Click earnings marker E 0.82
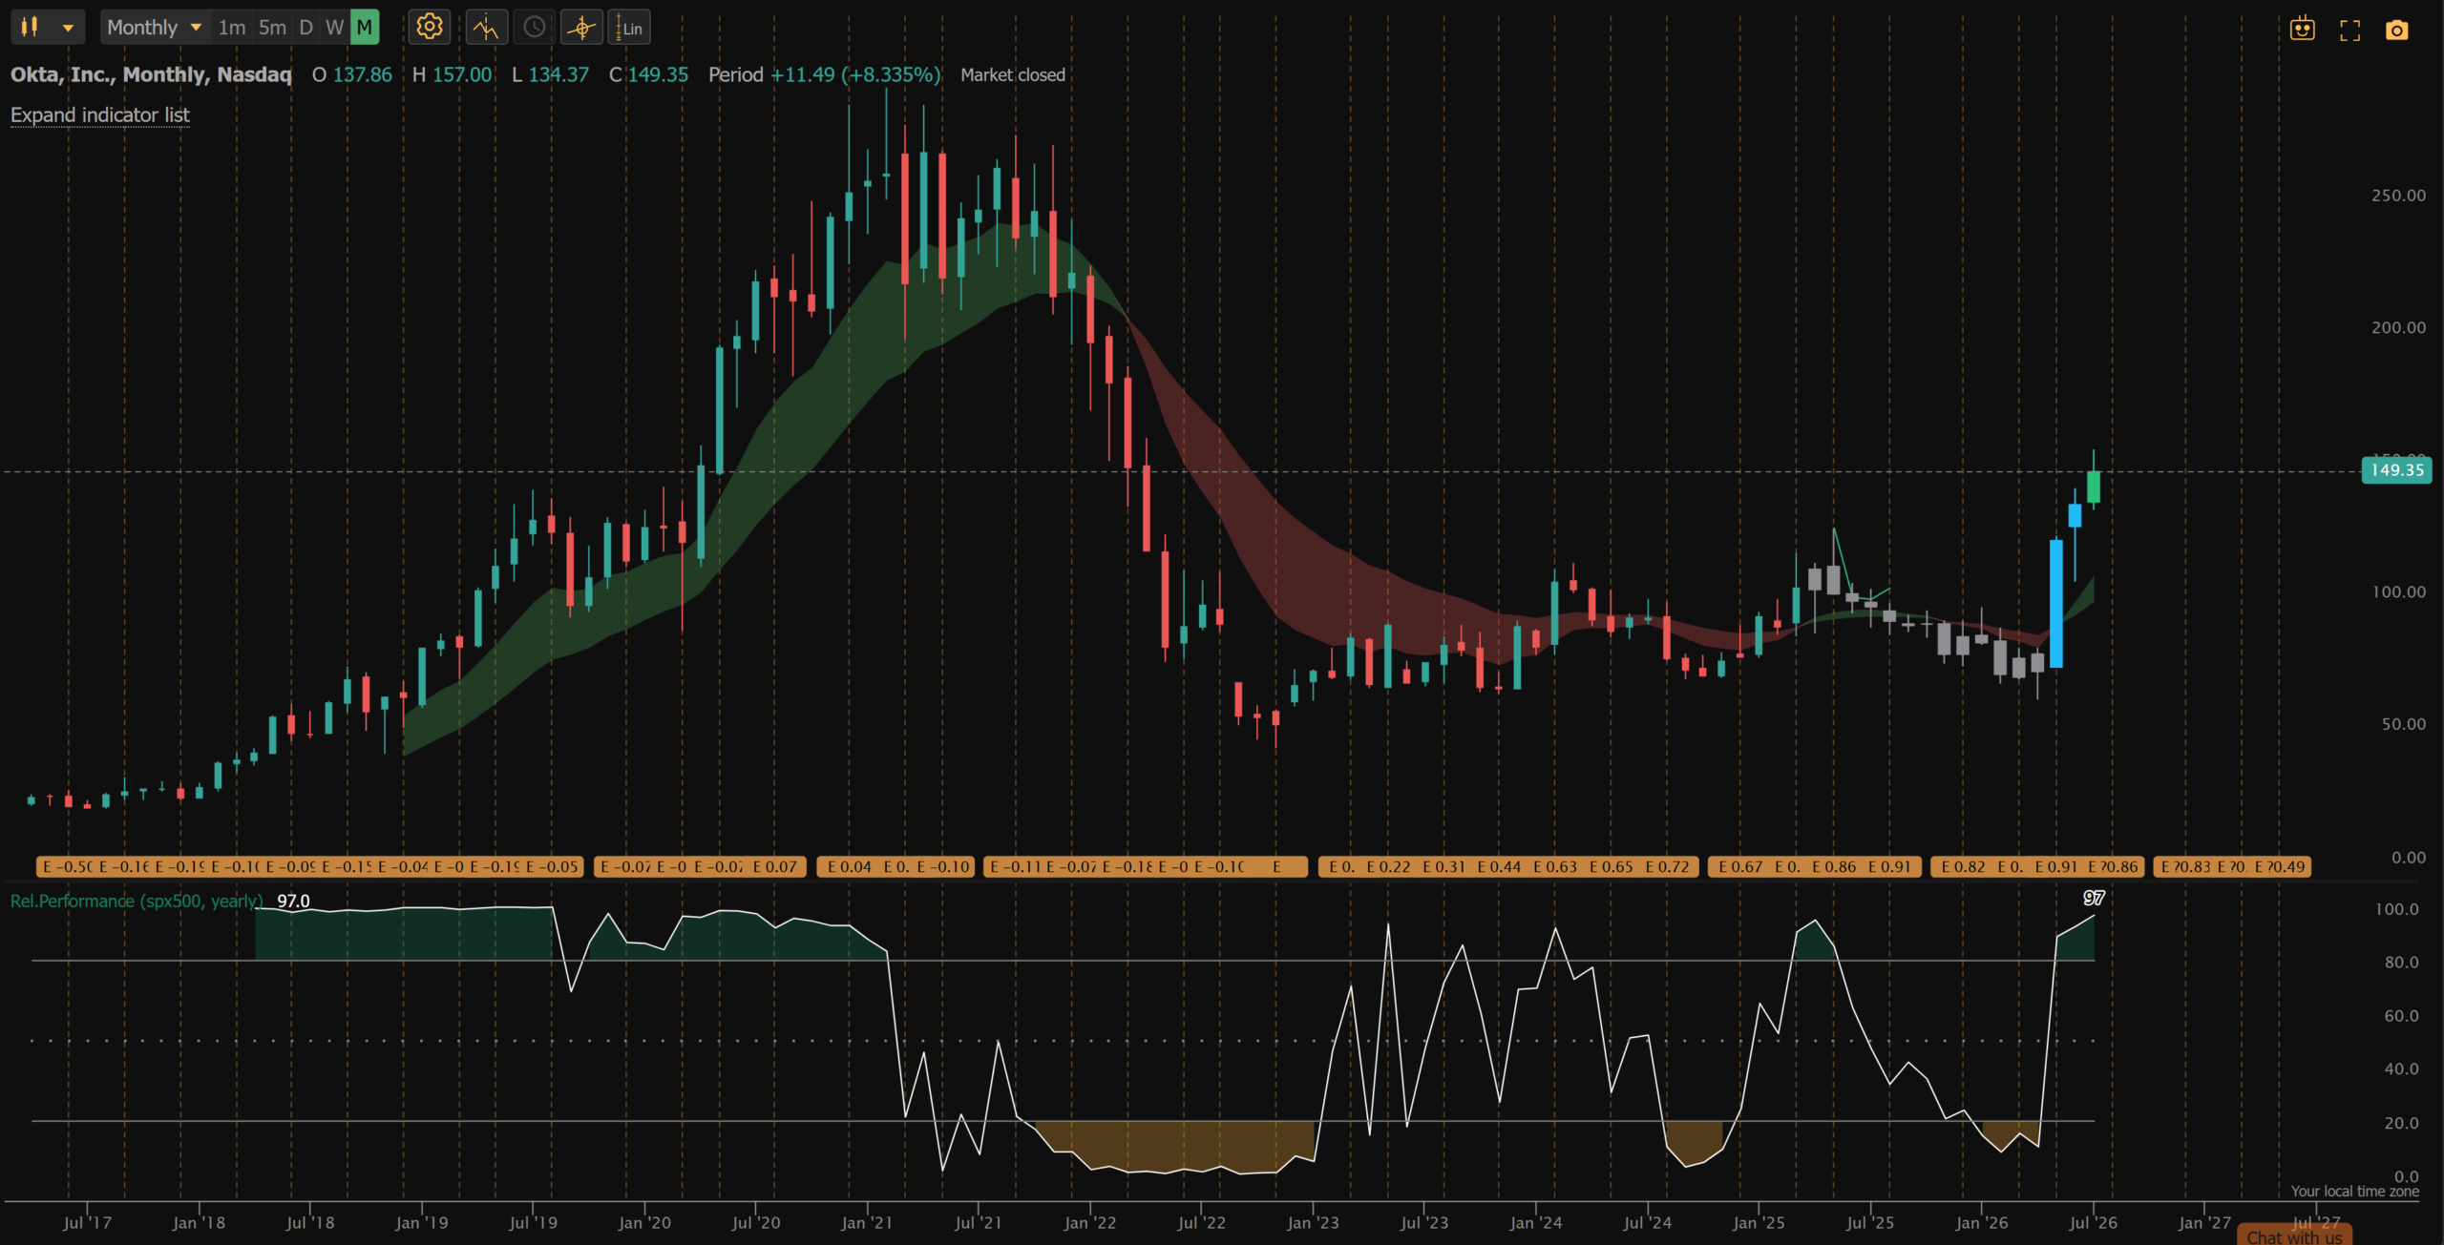2444x1245 pixels. point(1963,866)
